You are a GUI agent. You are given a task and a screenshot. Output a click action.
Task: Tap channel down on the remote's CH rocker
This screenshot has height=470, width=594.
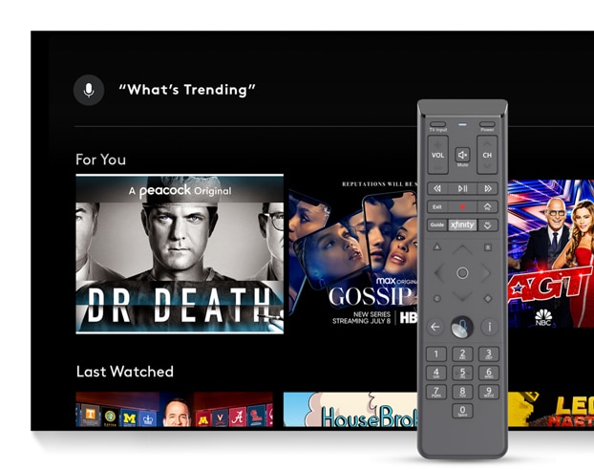click(487, 166)
